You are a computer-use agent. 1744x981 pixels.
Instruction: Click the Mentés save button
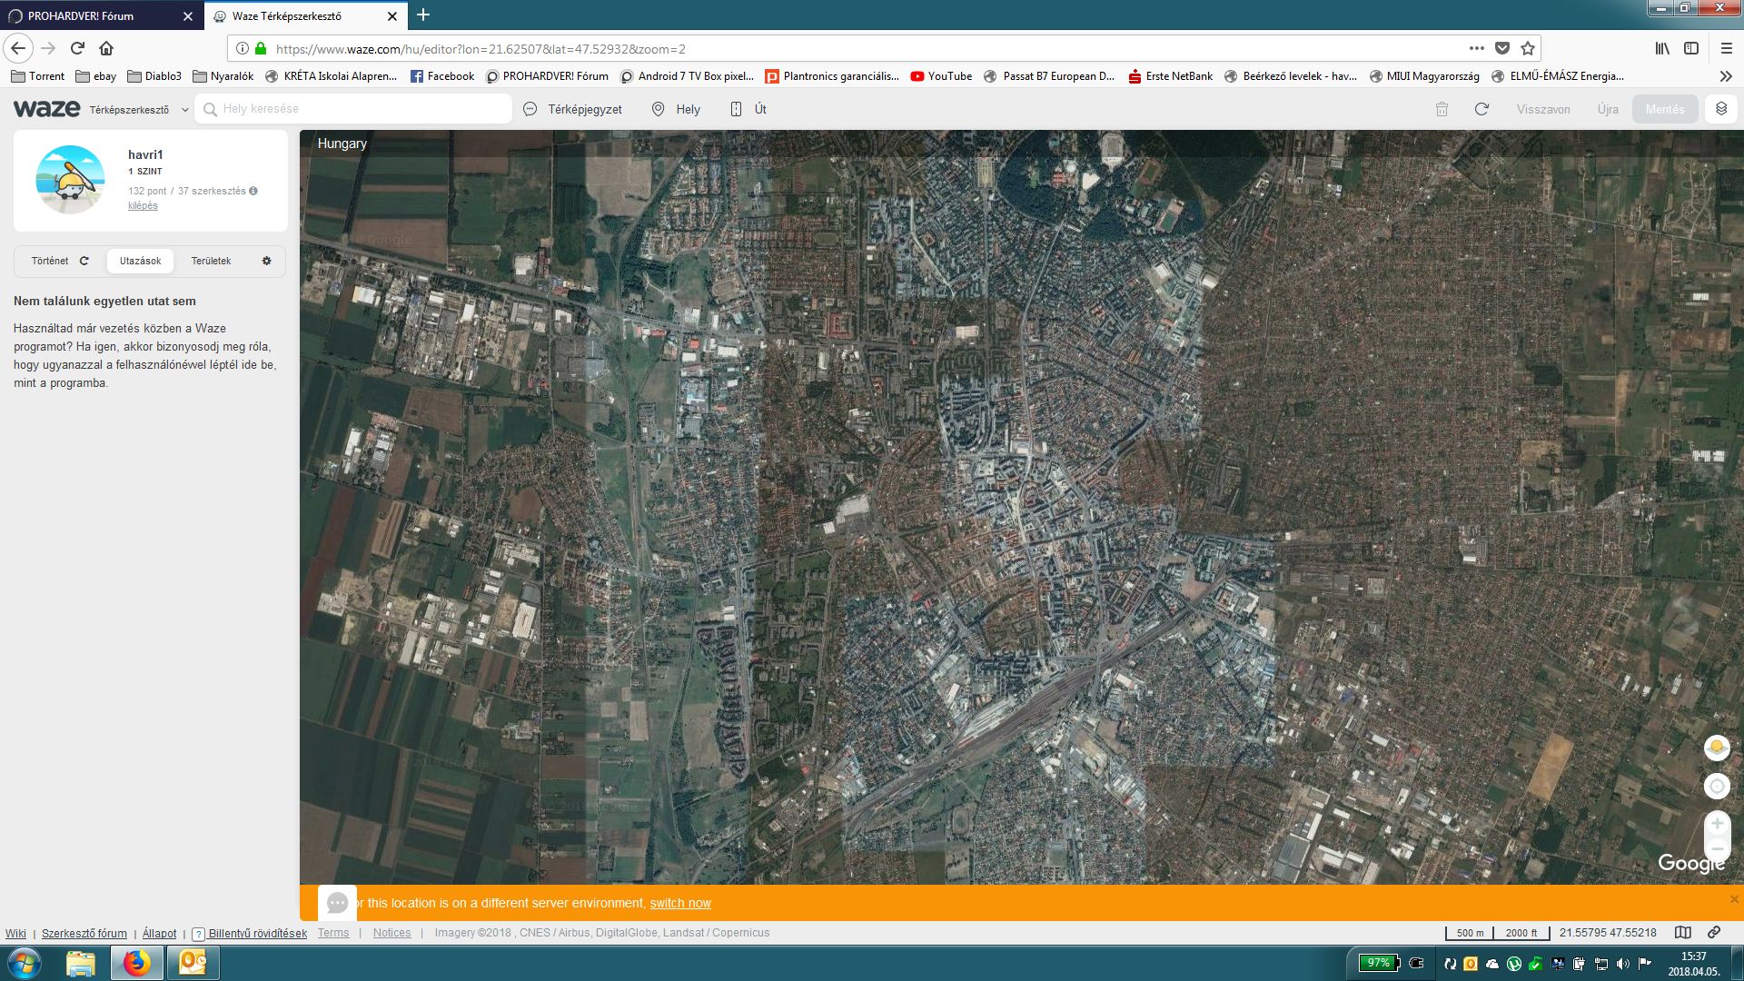tap(1664, 109)
